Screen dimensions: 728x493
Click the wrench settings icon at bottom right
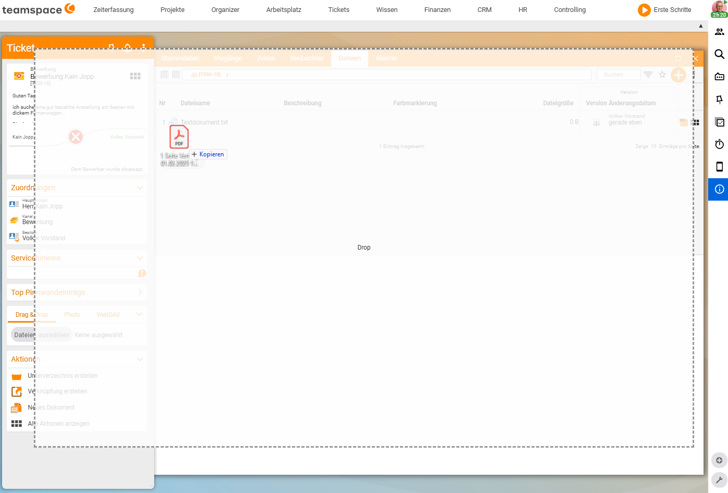coord(719,480)
